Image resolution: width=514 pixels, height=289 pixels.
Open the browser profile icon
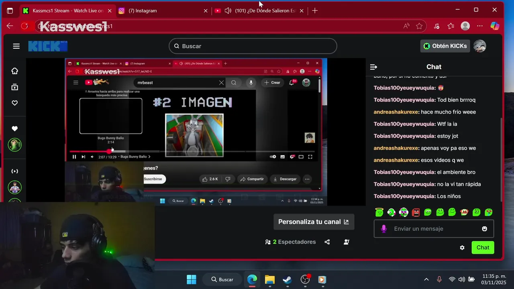pyautogui.click(x=465, y=26)
